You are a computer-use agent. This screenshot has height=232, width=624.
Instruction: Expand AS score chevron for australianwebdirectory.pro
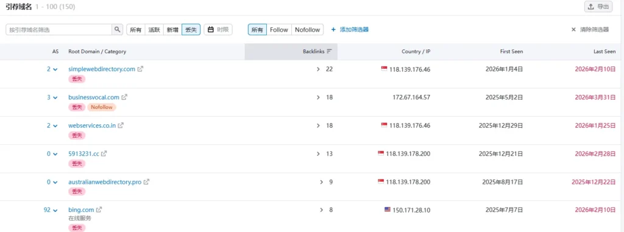click(x=55, y=182)
